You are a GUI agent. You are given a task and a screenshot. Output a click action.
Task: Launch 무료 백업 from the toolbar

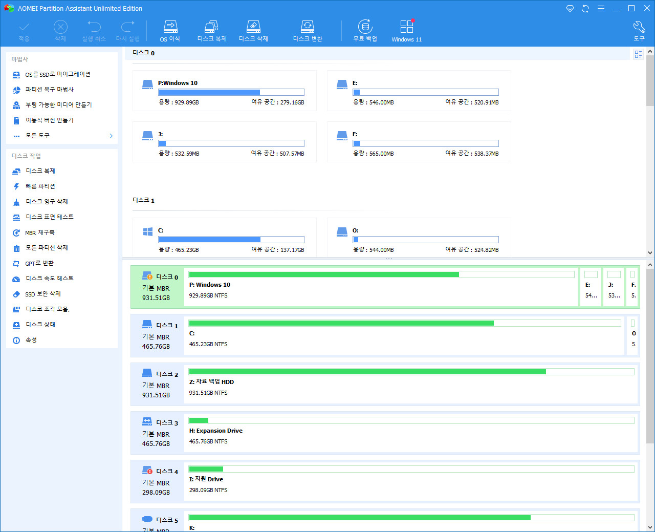[365, 31]
